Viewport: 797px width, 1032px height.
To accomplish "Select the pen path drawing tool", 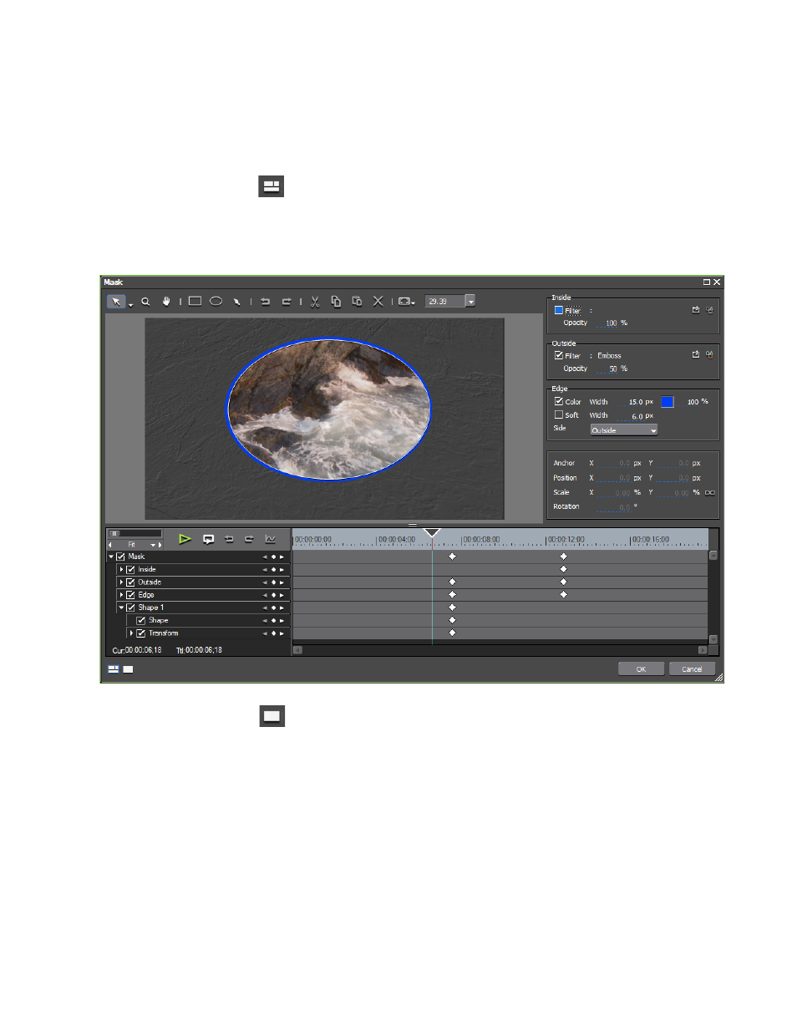I will coord(237,302).
